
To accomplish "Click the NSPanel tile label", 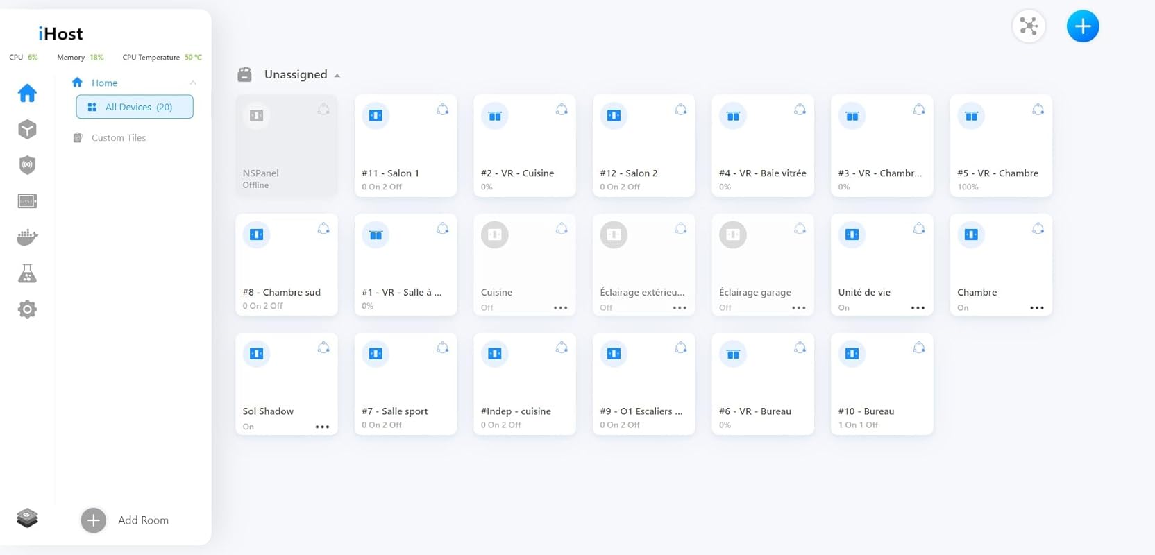I will tap(261, 173).
